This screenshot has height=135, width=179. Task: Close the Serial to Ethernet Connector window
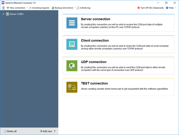(175, 3)
